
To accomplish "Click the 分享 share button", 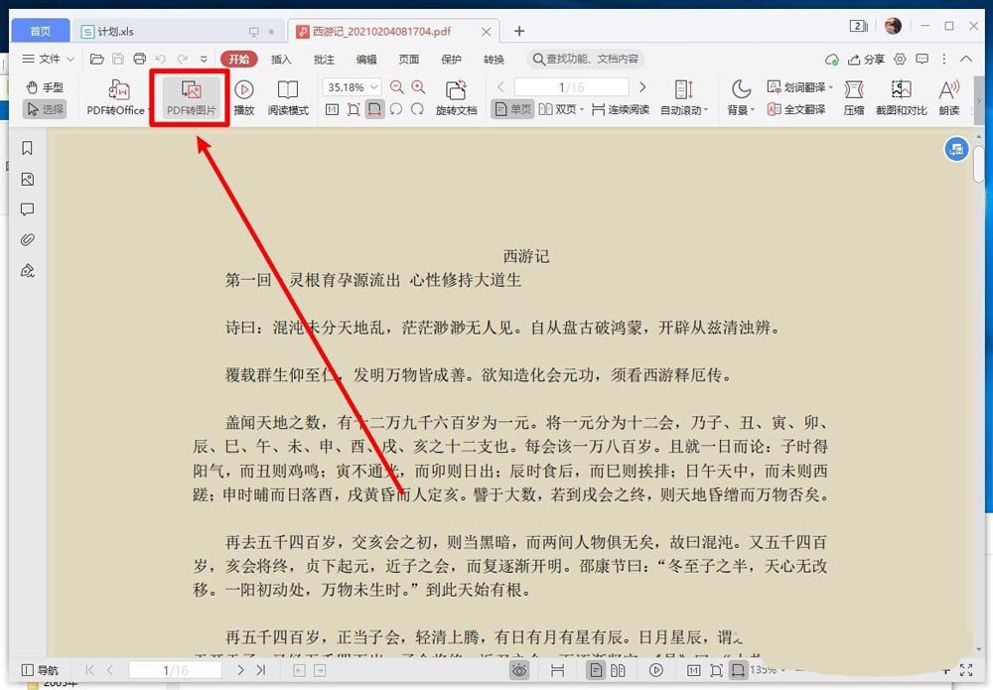I will point(866,59).
